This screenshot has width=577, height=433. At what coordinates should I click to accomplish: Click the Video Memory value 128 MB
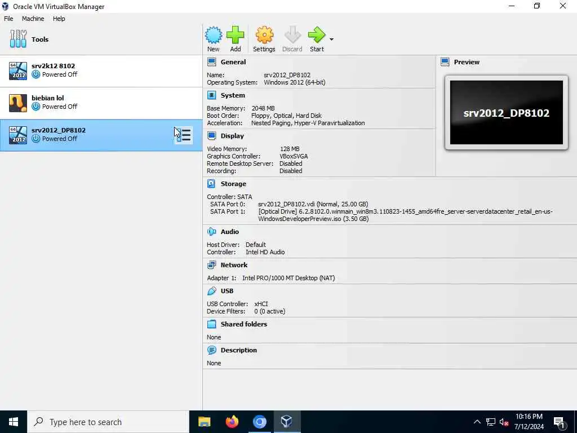tap(290, 149)
